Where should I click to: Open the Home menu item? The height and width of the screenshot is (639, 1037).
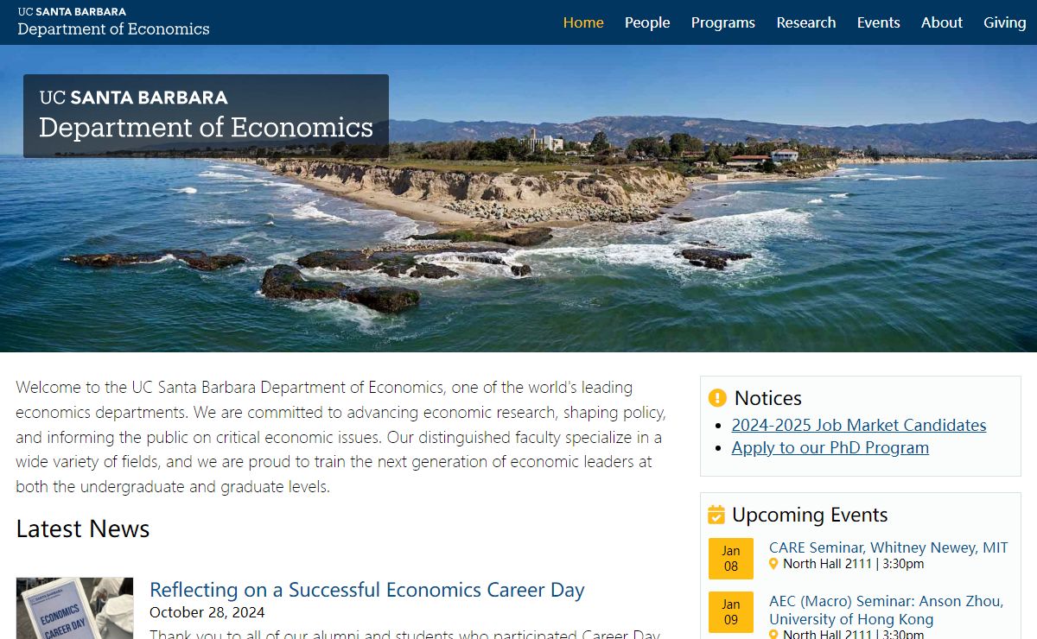(583, 22)
